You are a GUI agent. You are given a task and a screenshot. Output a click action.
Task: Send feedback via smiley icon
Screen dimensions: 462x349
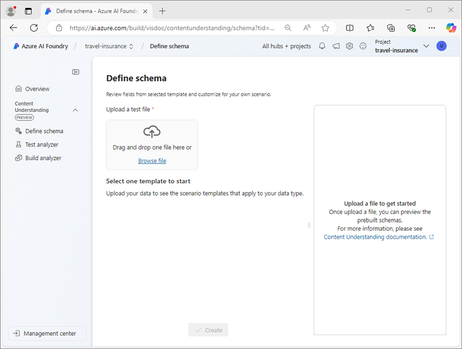pos(363,46)
